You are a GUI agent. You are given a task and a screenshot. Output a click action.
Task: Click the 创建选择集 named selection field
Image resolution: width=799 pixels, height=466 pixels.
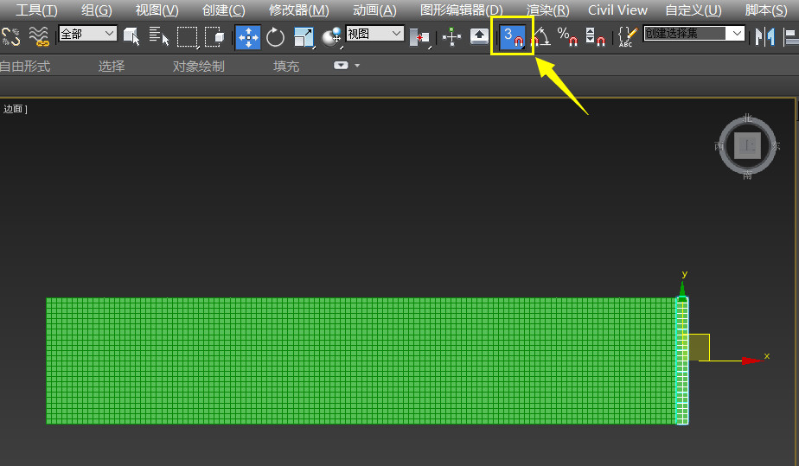point(685,34)
